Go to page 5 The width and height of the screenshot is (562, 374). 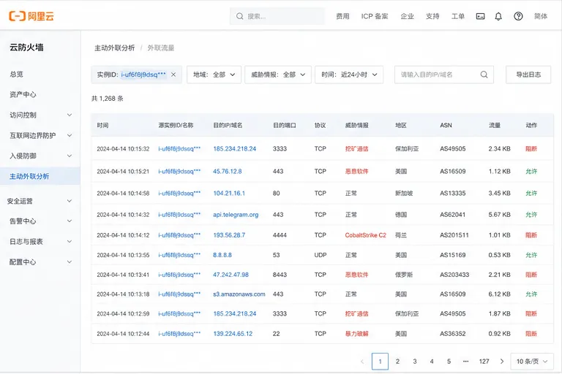click(449, 362)
